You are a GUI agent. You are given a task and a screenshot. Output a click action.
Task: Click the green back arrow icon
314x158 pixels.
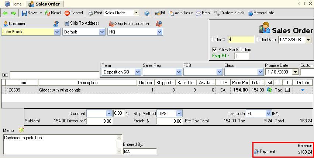pos(5,13)
